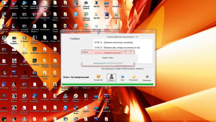Open the GoogleTra folder
Image resolution: width=216 pixels, height=122 pixels.
55,109
